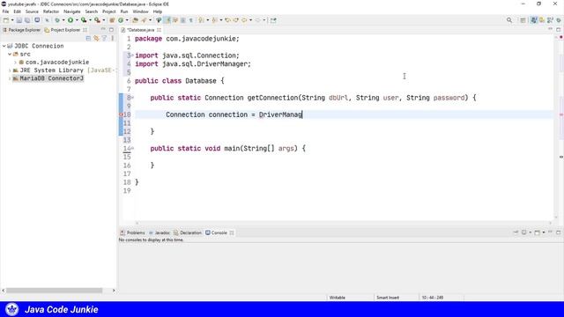Image resolution: width=564 pixels, height=317 pixels.
Task: Open the Debug button dropdown arrow
Action: tap(63, 20)
